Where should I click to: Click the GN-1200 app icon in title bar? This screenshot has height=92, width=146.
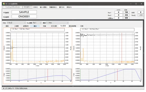(4, 4)
